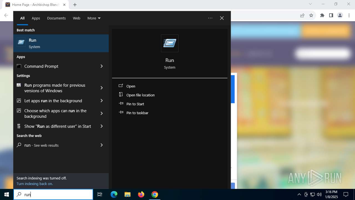
Task: Switch to the Documents search tab
Action: [x=56, y=18]
